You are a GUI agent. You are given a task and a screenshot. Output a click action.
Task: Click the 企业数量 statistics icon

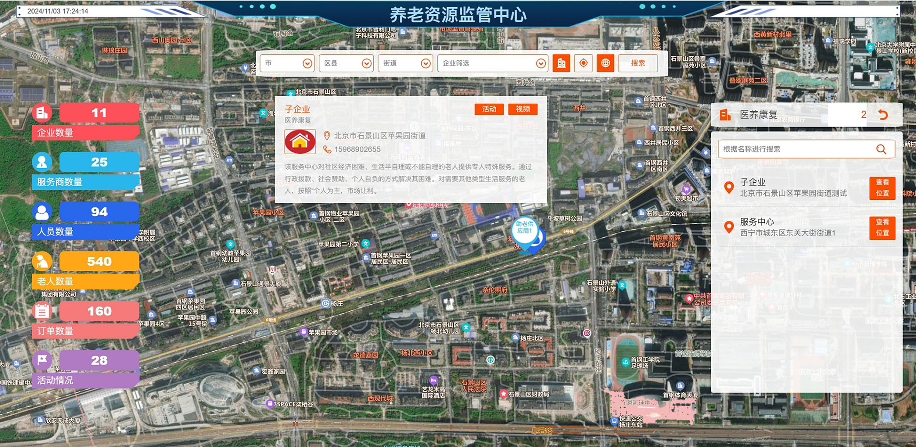[x=42, y=113]
